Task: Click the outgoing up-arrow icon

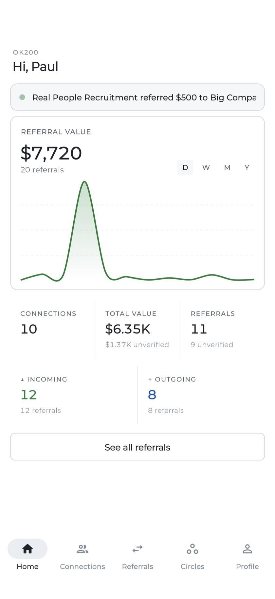Action: [150, 380]
